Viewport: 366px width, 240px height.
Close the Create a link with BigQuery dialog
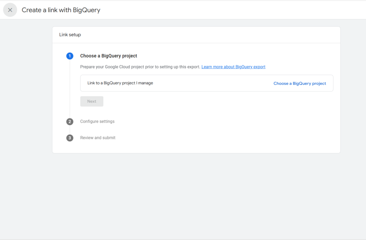(x=10, y=10)
